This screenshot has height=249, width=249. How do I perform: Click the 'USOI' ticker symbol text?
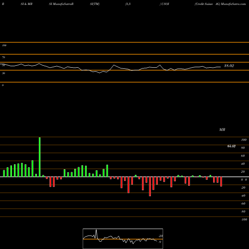(x=165, y=4)
